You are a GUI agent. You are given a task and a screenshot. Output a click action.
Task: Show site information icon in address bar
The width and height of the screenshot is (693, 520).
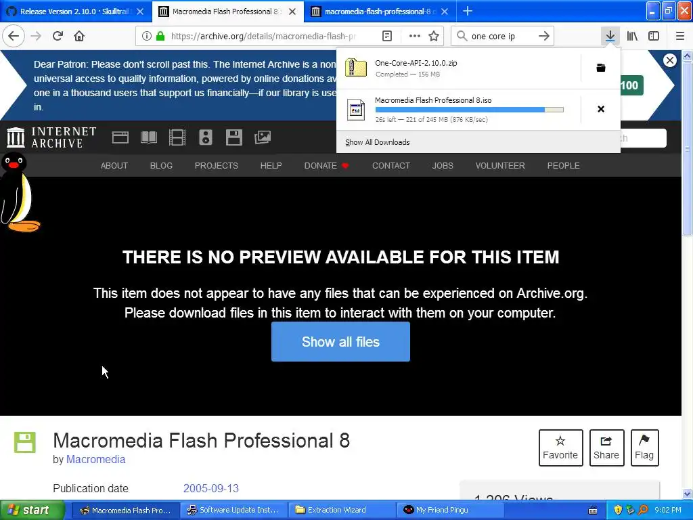(147, 36)
